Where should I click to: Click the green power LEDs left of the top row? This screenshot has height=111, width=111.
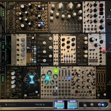point(3,14)
